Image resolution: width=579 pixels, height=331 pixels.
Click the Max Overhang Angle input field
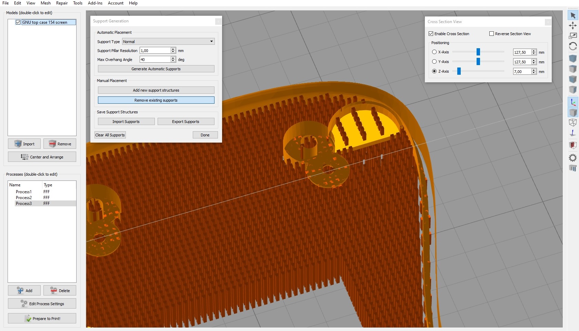click(155, 60)
